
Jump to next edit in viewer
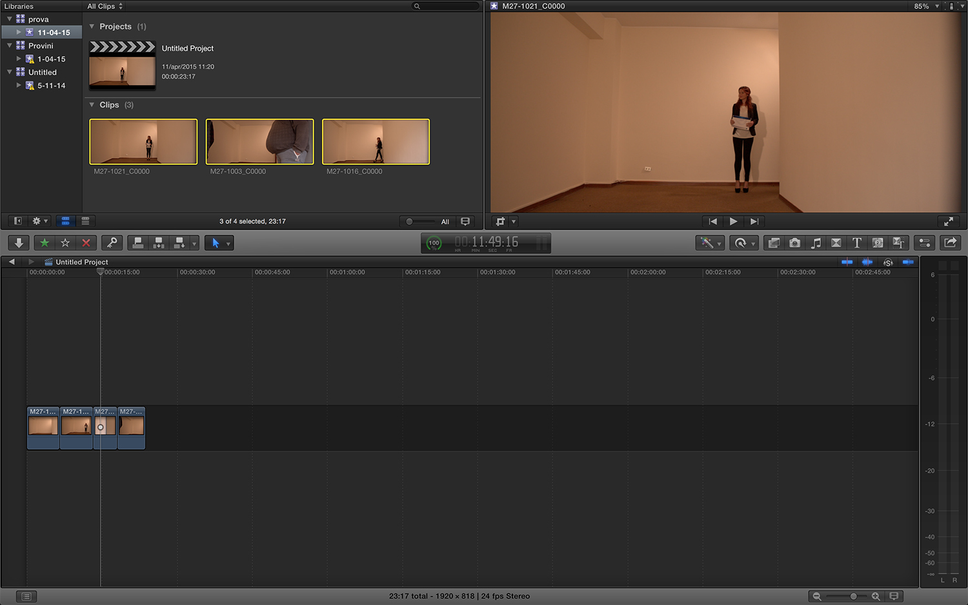coord(754,221)
